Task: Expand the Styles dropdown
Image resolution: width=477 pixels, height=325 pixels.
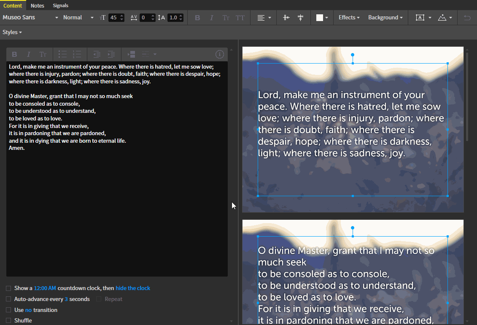Action: point(12,32)
